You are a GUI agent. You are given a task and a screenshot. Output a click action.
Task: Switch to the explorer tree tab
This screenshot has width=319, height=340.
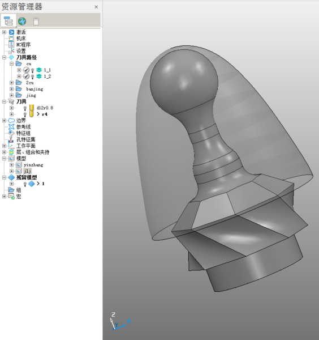pyautogui.click(x=8, y=21)
